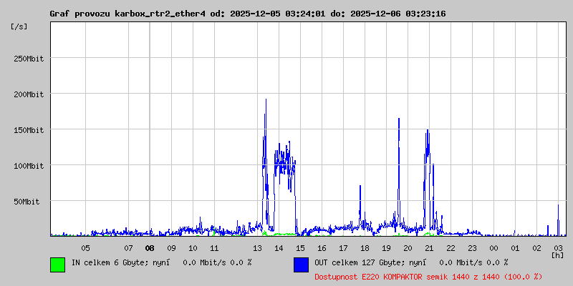Click the '[/s]' unit label
This screenshot has height=286, width=573.
[19, 26]
